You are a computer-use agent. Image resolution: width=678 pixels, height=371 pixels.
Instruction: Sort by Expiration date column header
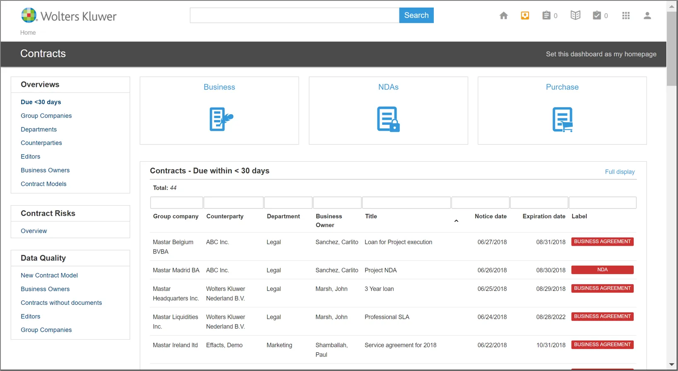tap(544, 216)
